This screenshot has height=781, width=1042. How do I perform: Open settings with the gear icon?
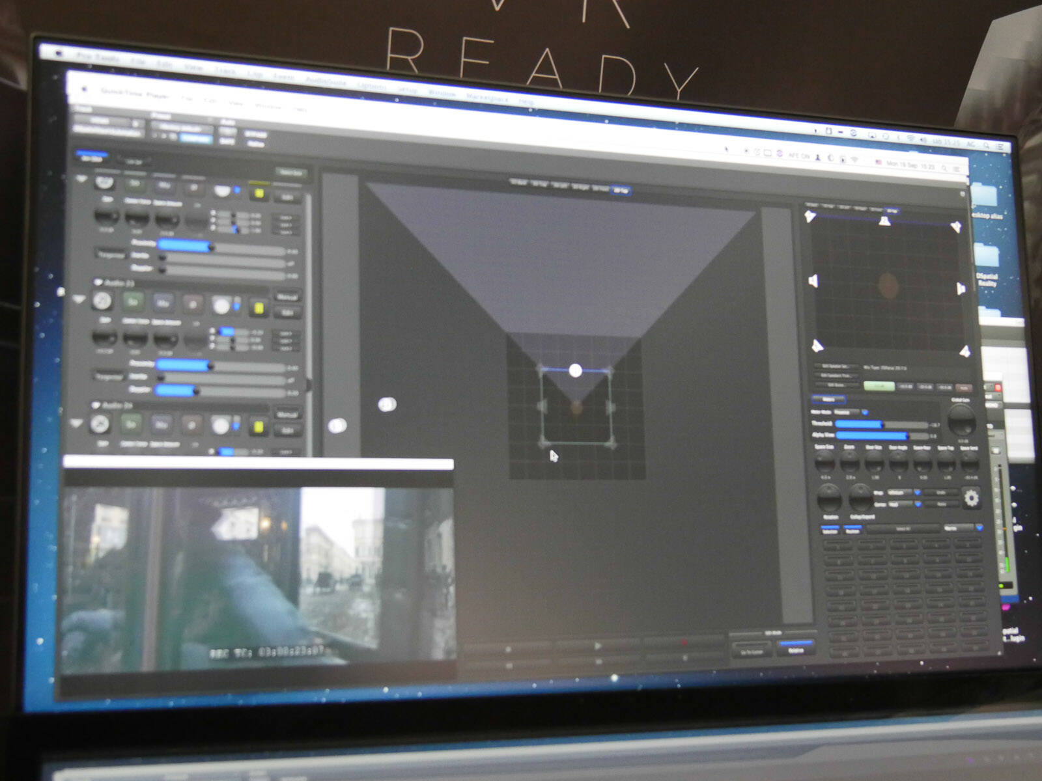(x=971, y=498)
